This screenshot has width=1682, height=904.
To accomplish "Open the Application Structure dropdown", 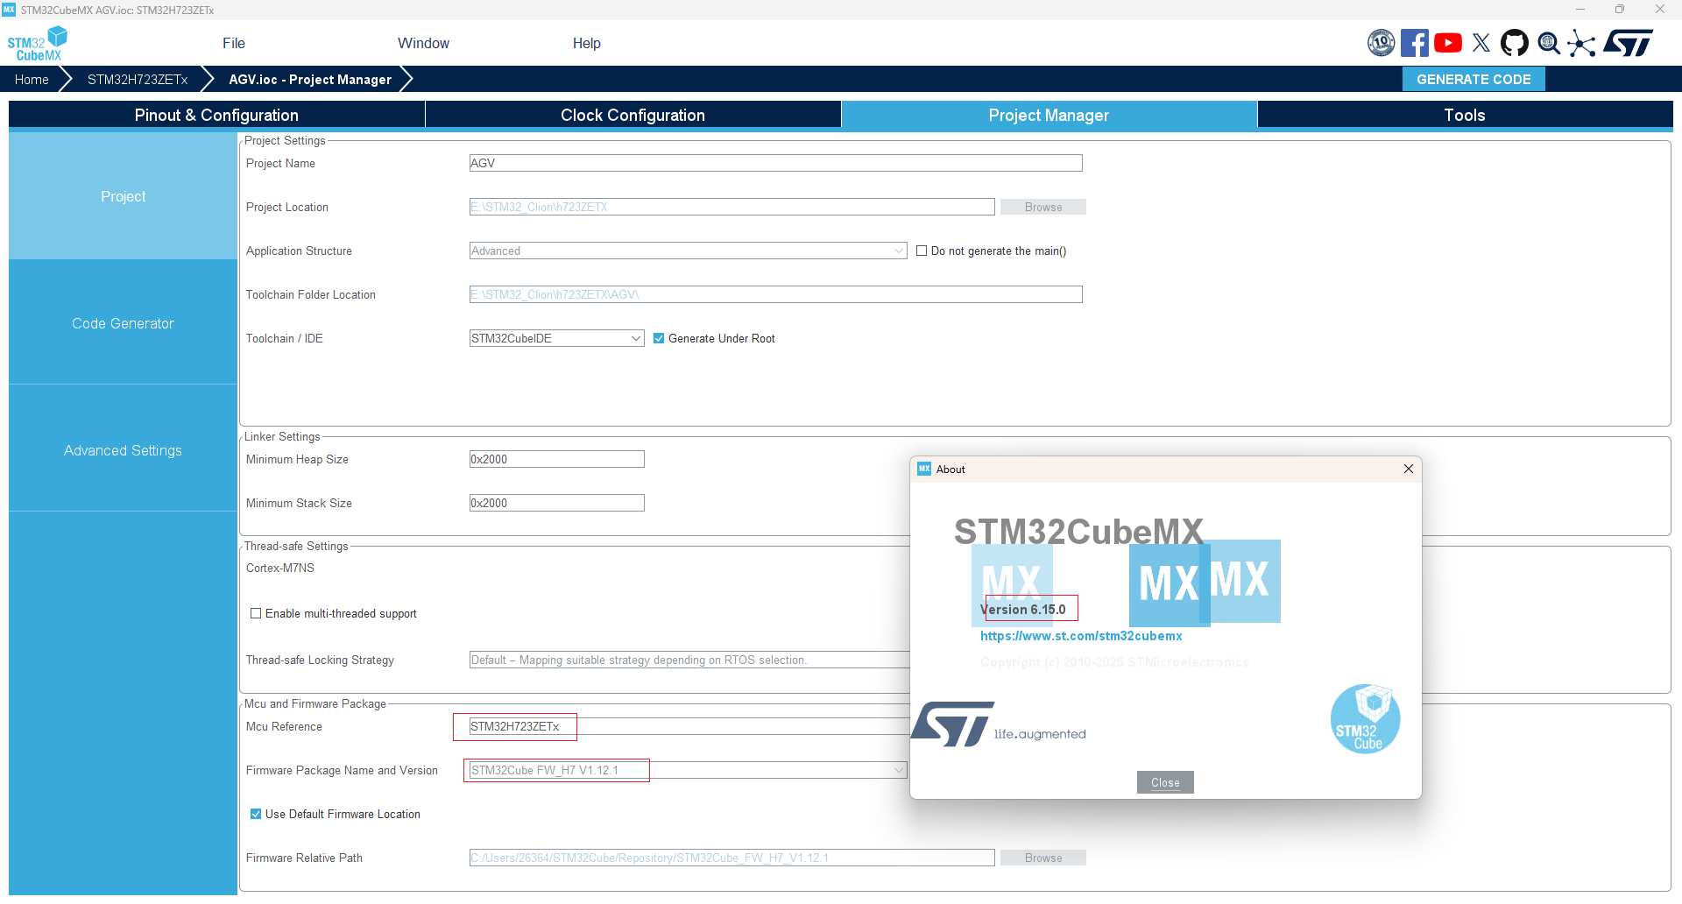I will click(897, 251).
